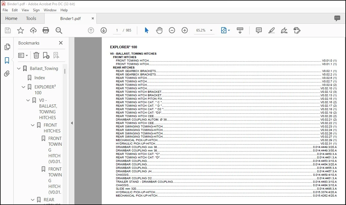
Task: Click the page number input field
Action: [117, 30]
